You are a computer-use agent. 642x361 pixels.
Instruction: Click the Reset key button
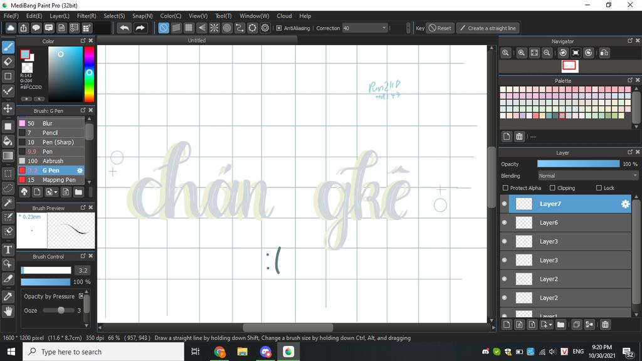pos(440,28)
